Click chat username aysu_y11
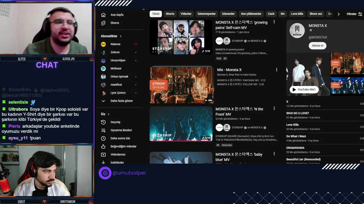This screenshot has height=204, width=364. coord(18,138)
